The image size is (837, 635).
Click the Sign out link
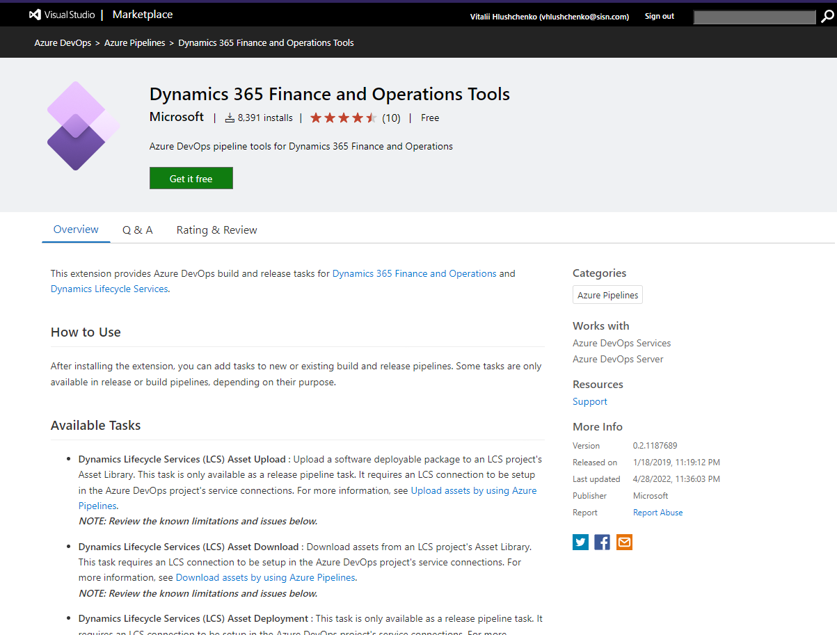(659, 17)
